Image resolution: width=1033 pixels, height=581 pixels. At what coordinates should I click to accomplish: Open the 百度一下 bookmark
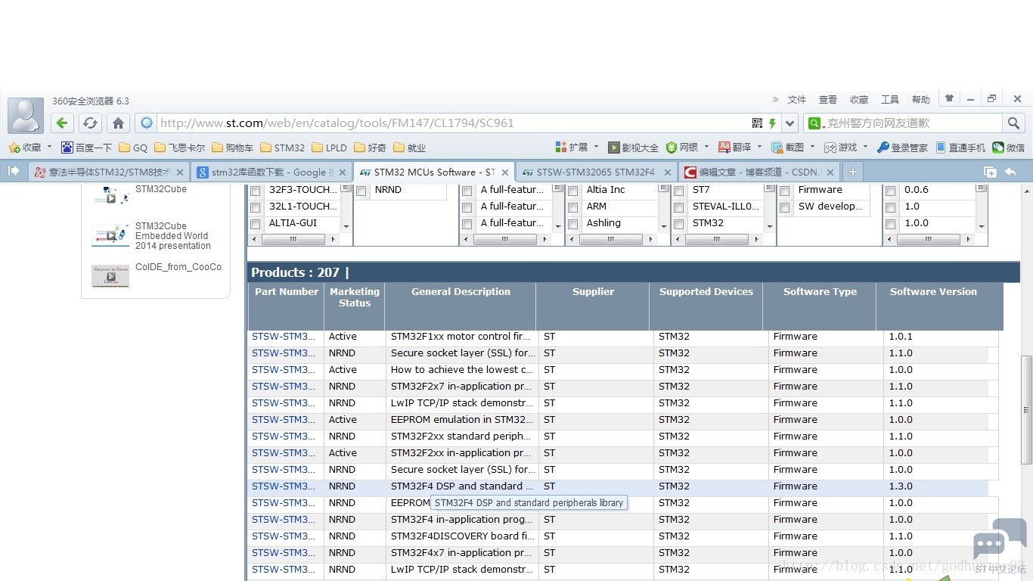tap(86, 148)
